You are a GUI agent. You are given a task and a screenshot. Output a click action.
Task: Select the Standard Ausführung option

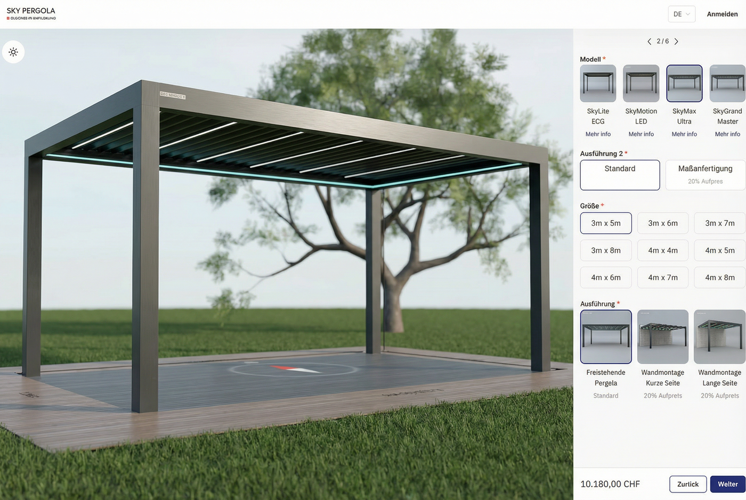[620, 175]
